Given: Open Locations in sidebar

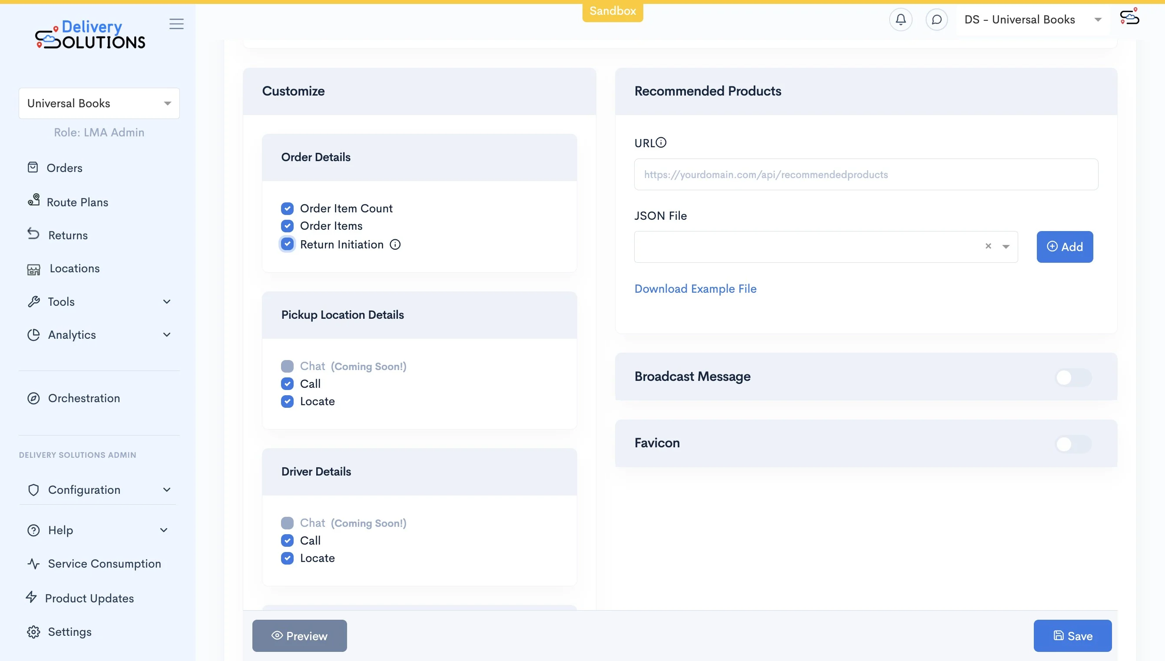Looking at the screenshot, I should click(x=75, y=269).
